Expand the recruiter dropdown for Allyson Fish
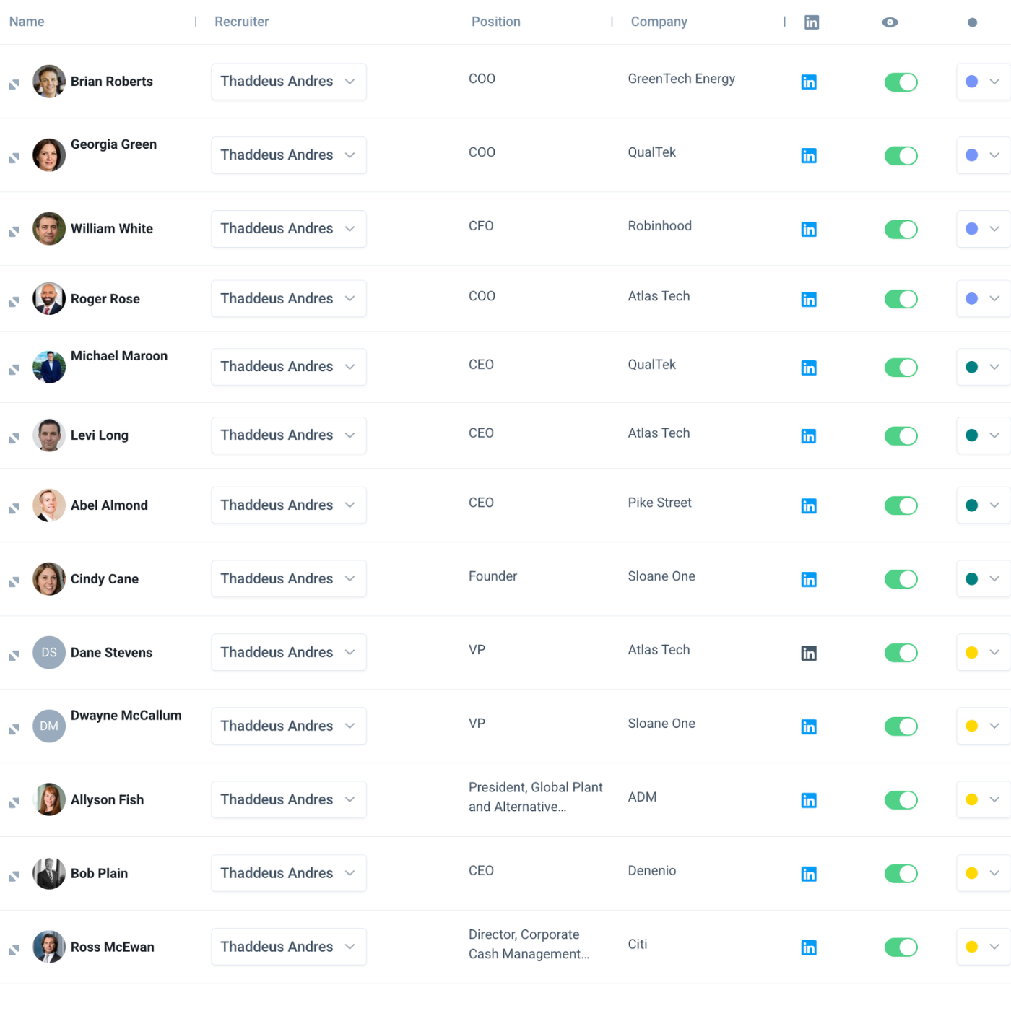Image resolution: width=1011 pixels, height=1011 pixels. click(288, 799)
